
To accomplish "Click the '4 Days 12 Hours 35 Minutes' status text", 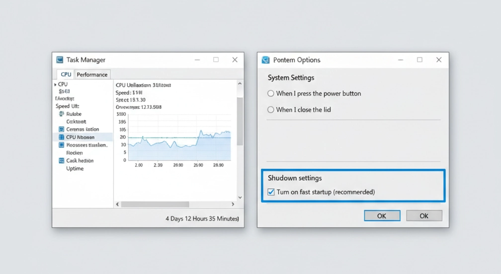I will (202, 219).
